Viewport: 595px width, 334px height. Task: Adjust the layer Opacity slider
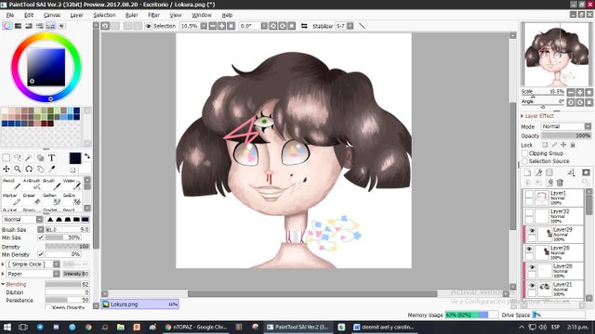click(x=566, y=135)
